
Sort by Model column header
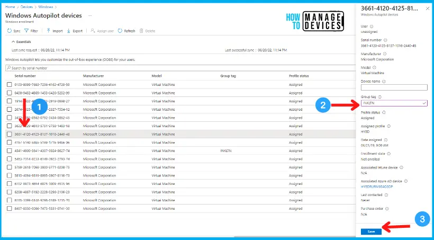tap(156, 76)
